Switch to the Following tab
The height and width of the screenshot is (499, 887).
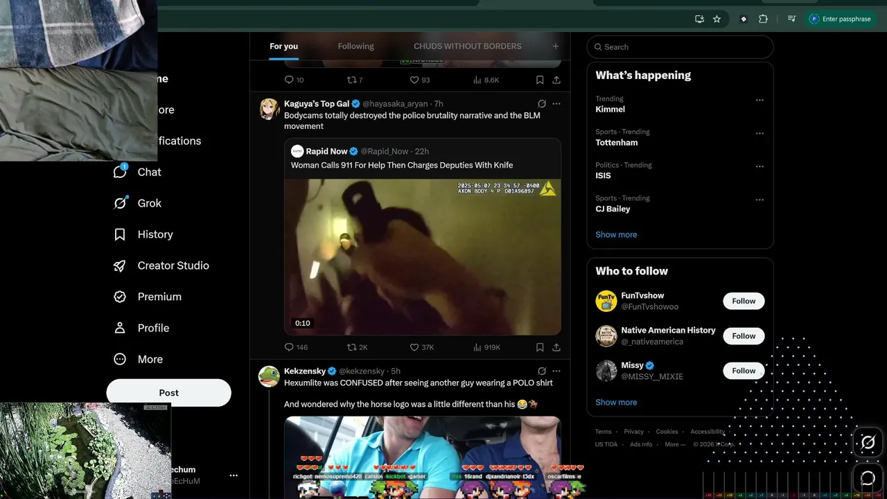pos(355,46)
